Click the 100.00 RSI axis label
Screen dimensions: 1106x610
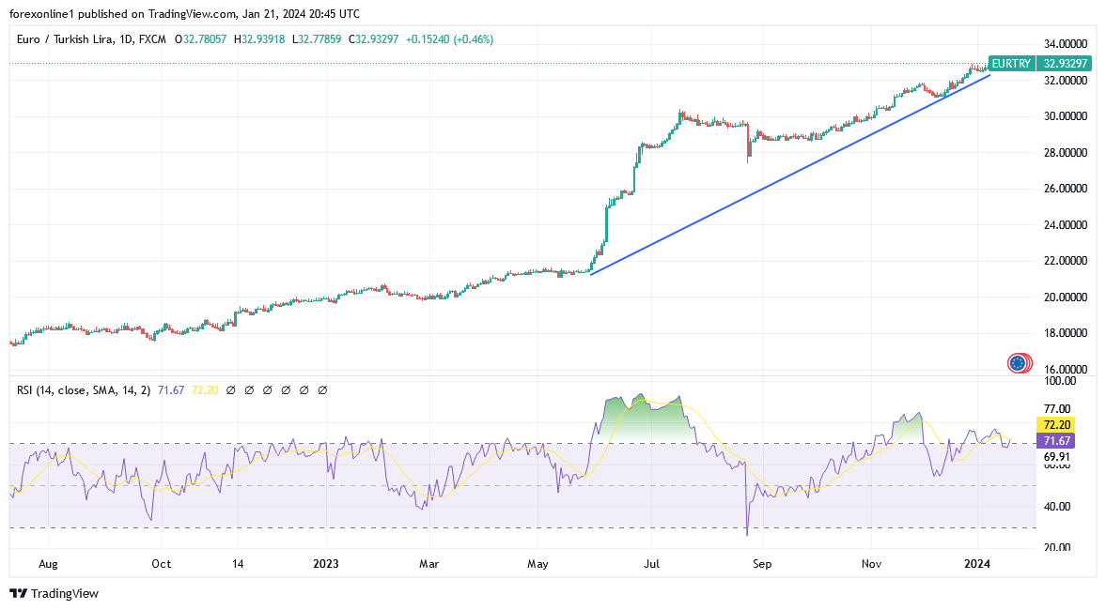point(1059,381)
